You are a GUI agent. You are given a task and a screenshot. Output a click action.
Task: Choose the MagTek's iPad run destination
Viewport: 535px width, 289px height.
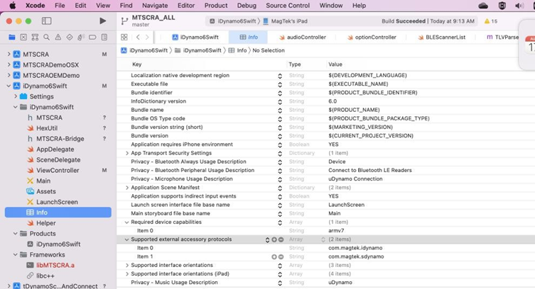(285, 21)
